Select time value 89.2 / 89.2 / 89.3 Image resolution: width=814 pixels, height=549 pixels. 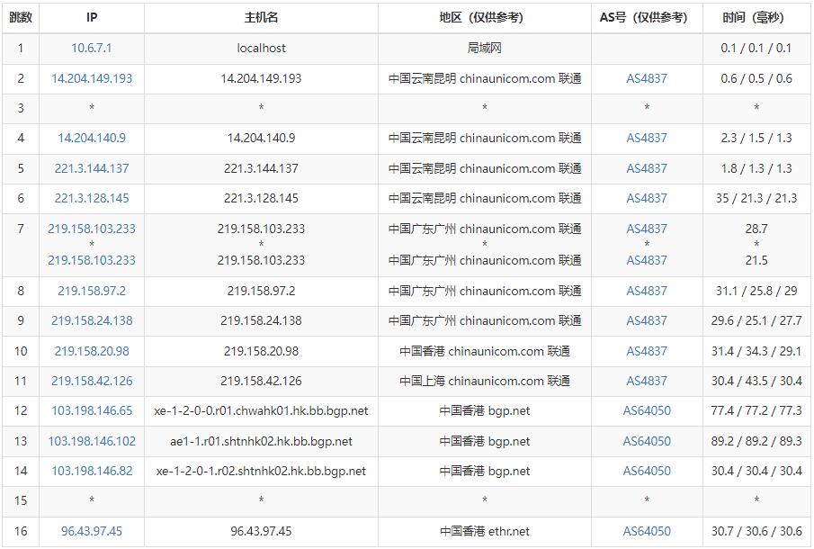(x=756, y=441)
